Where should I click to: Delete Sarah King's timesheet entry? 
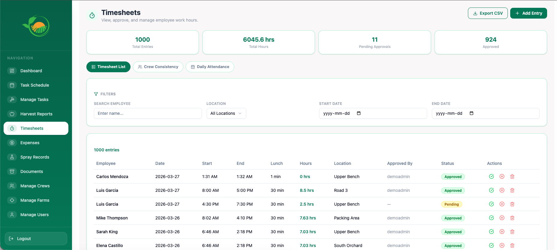[512, 232]
